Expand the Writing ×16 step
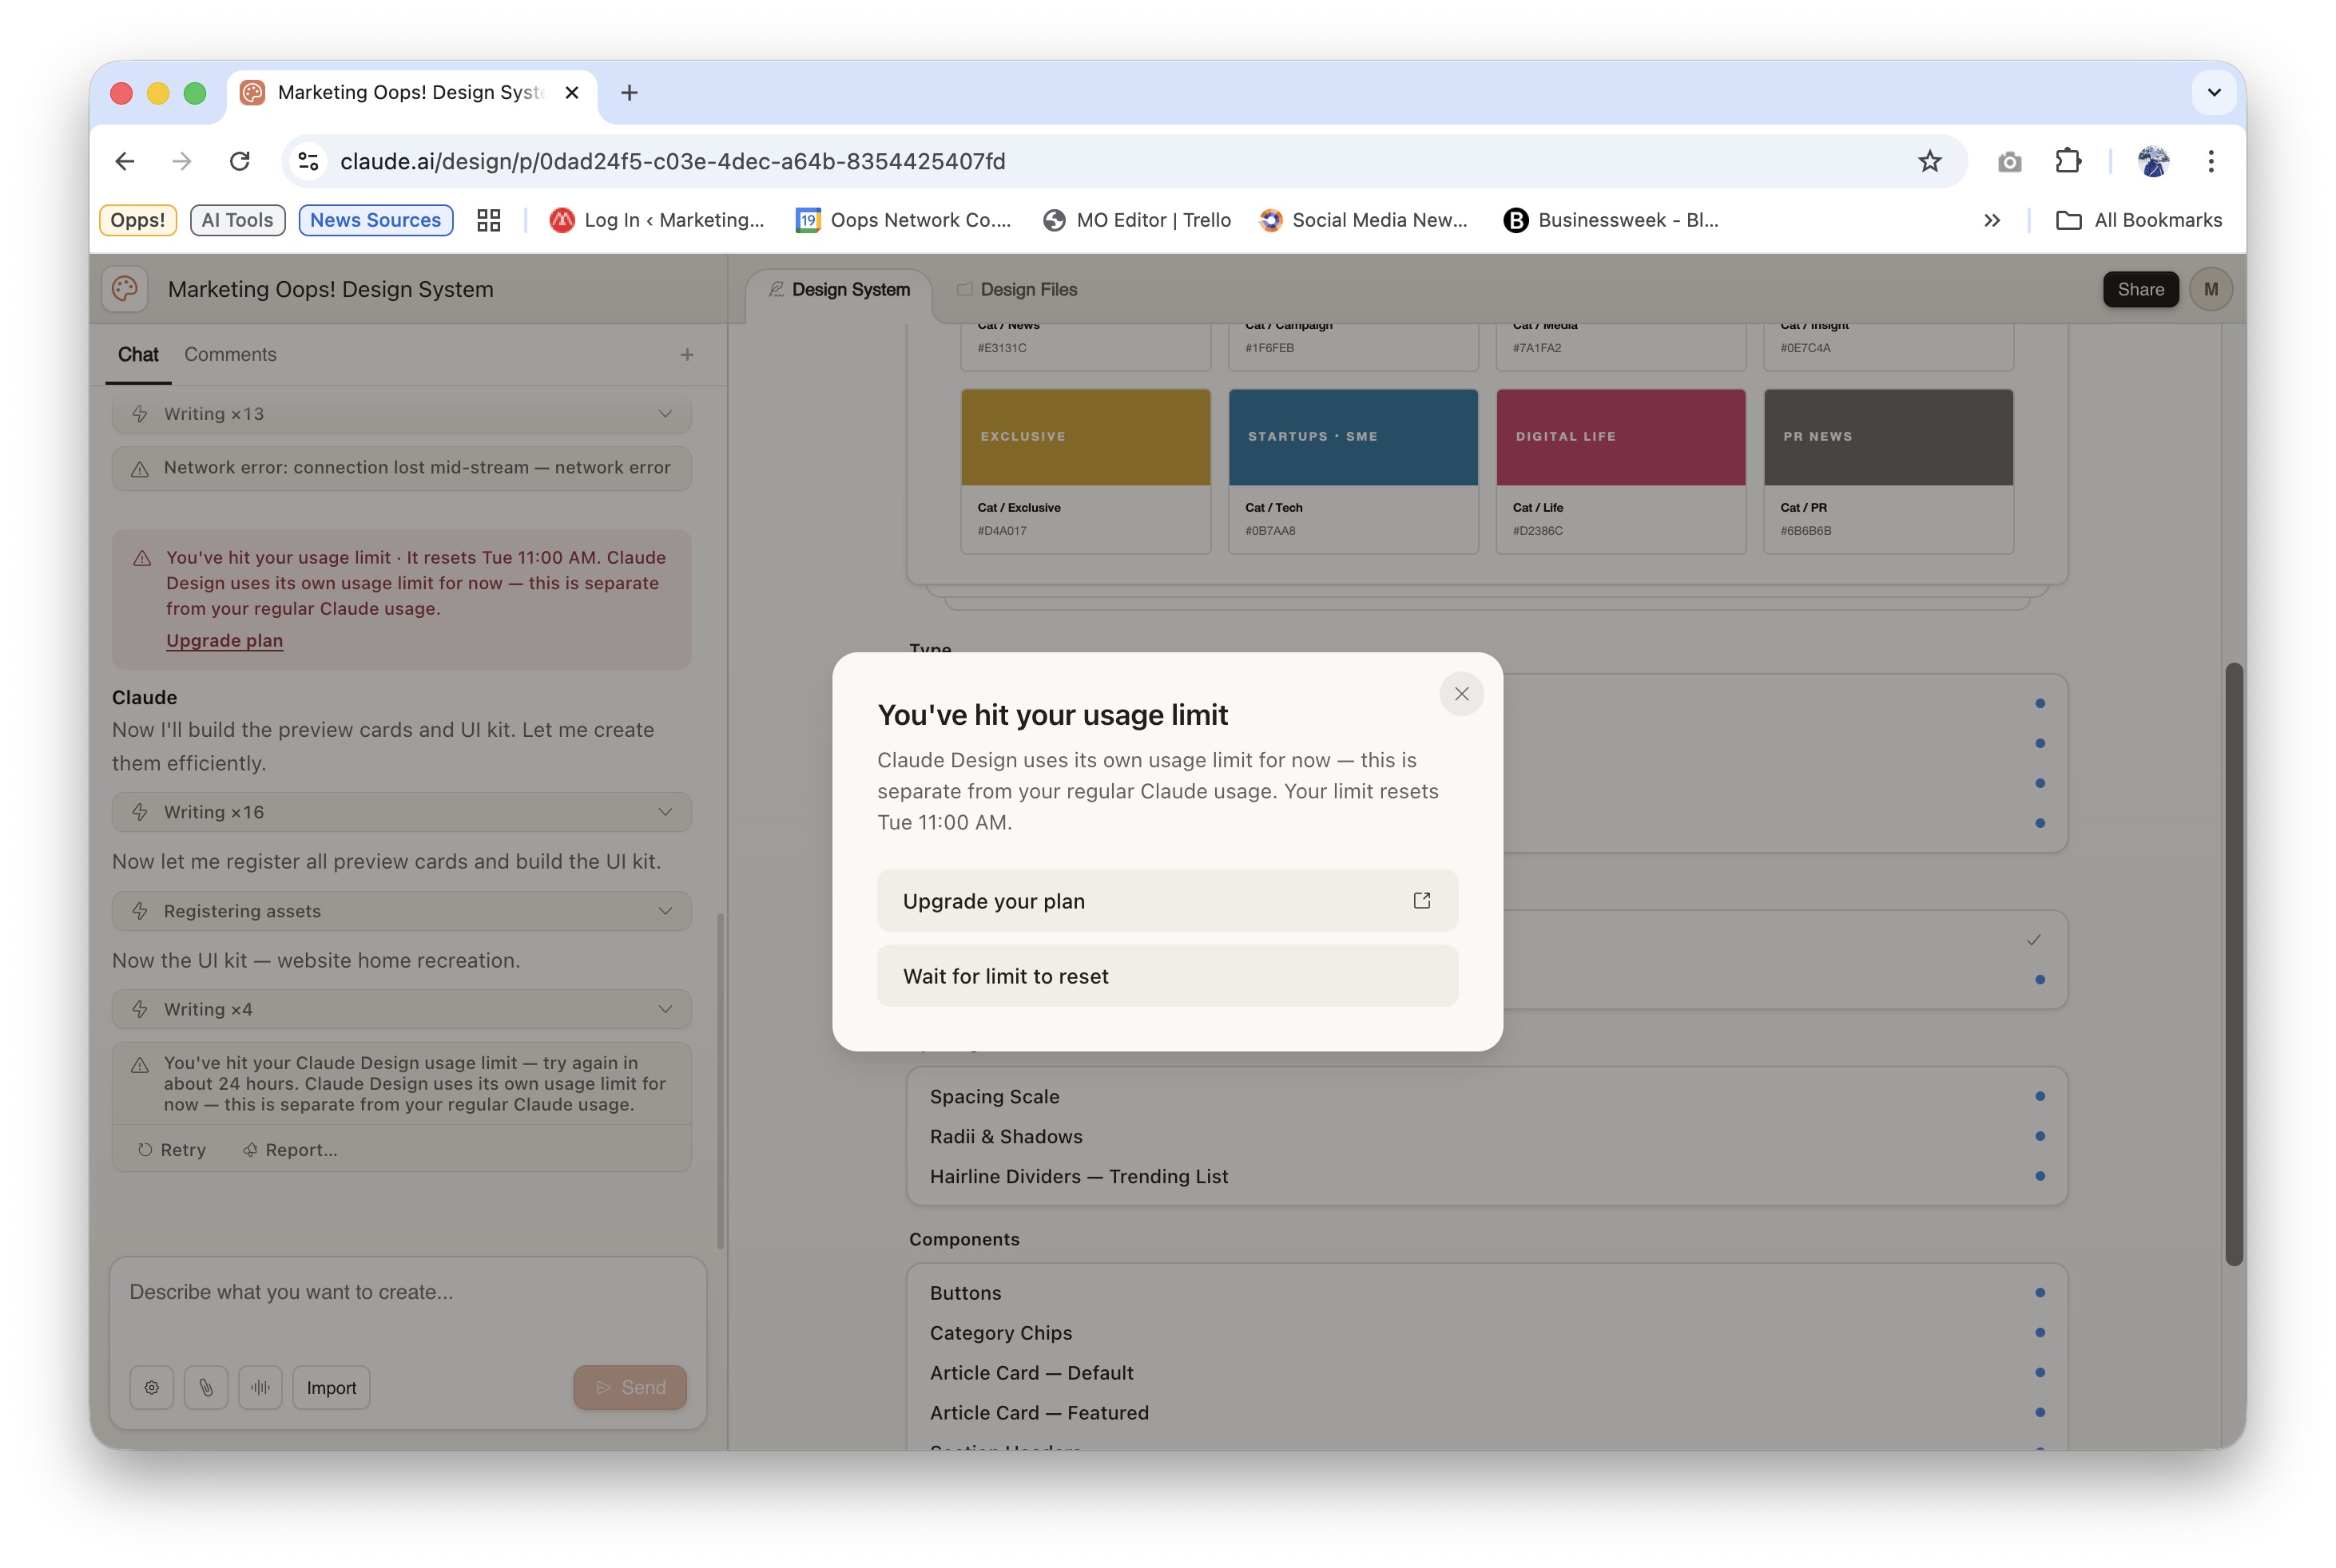The width and height of the screenshot is (2336, 1568). point(664,812)
